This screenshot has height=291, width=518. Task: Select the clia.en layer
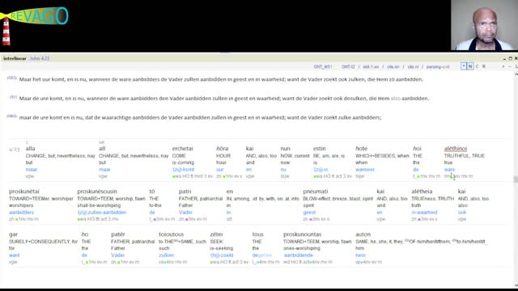[393, 66]
